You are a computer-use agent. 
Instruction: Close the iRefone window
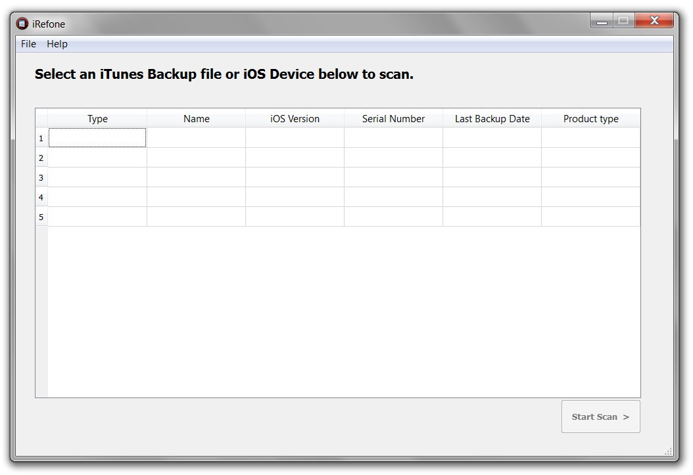tap(655, 21)
